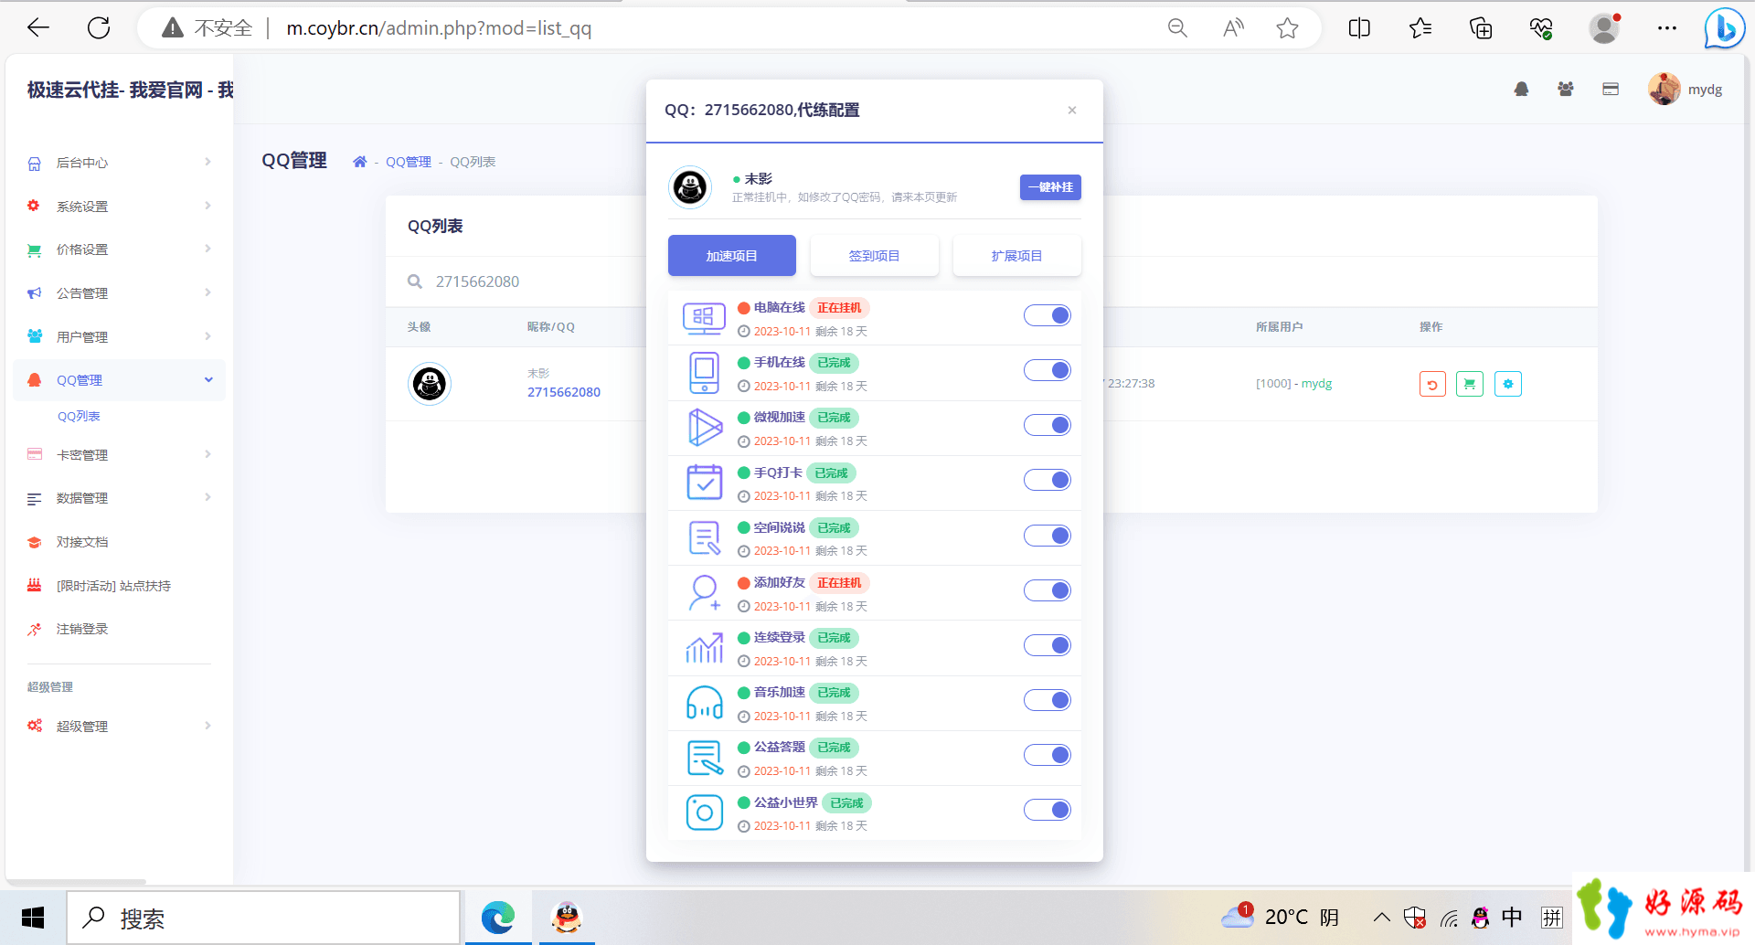This screenshot has height=945, width=1755.
Task: Switch to the 签到项目 tab
Action: coord(874,256)
